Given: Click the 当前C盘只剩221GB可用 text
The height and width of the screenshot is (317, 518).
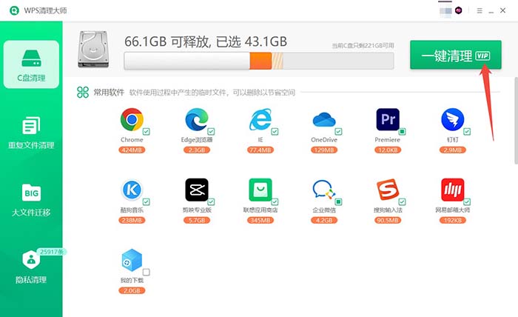Looking at the screenshot, I should click(x=363, y=46).
